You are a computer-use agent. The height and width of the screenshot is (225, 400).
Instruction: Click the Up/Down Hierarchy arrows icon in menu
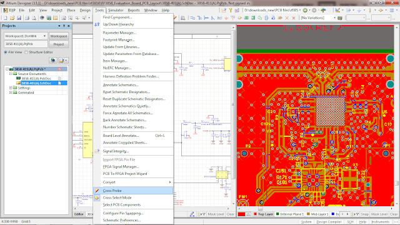[x=97, y=24]
